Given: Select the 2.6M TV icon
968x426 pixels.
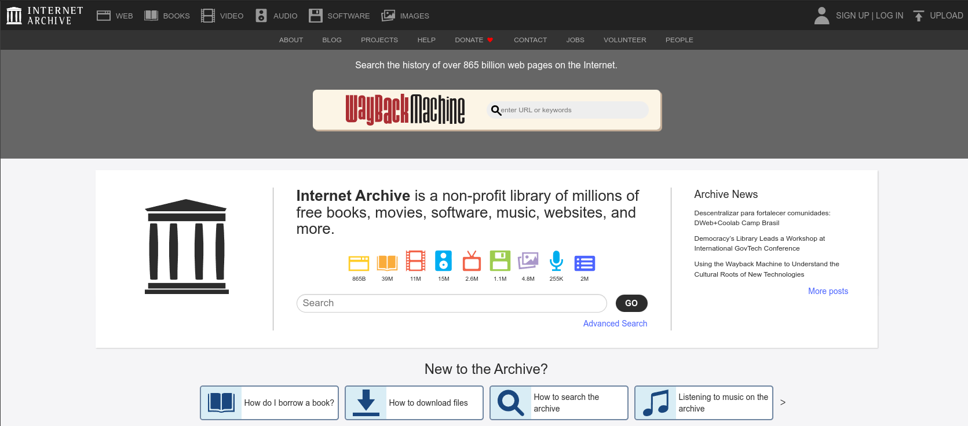Looking at the screenshot, I should tap(472, 261).
